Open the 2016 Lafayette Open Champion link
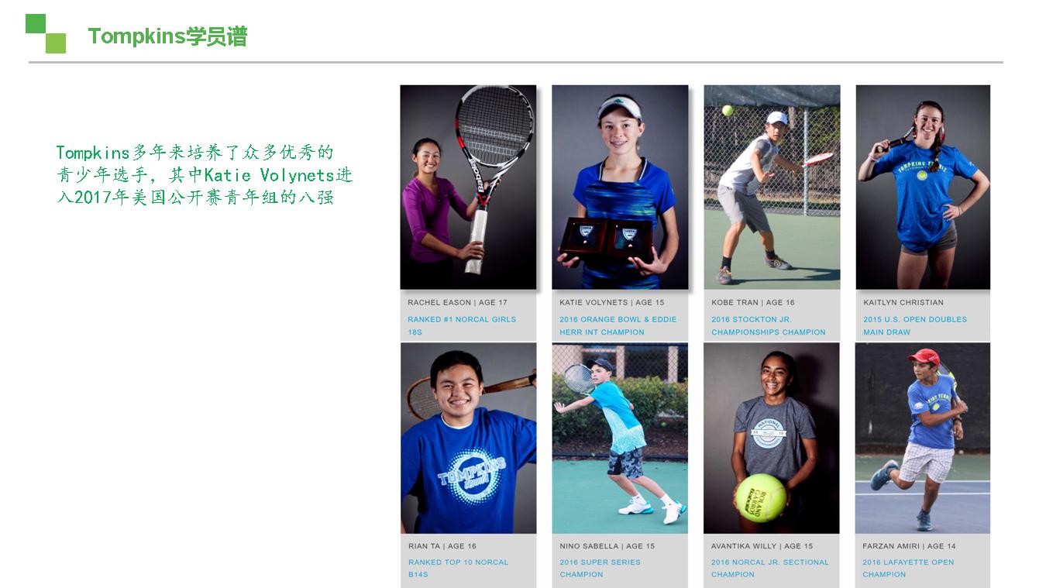Image resolution: width=1046 pixels, height=588 pixels. click(x=908, y=568)
